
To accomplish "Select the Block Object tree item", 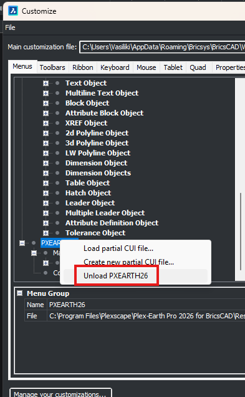I will (87, 103).
